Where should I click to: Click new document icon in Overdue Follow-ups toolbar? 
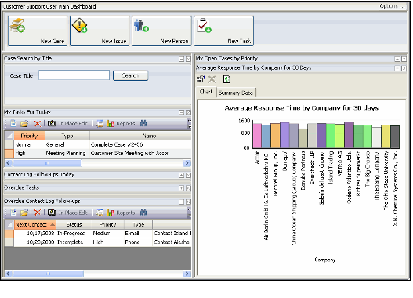click(x=13, y=213)
